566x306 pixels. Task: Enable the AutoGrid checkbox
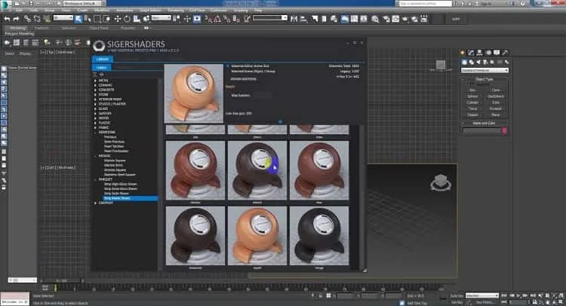click(472, 84)
